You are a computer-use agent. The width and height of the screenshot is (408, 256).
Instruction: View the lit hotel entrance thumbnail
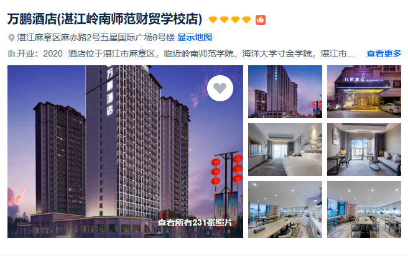(x=364, y=91)
